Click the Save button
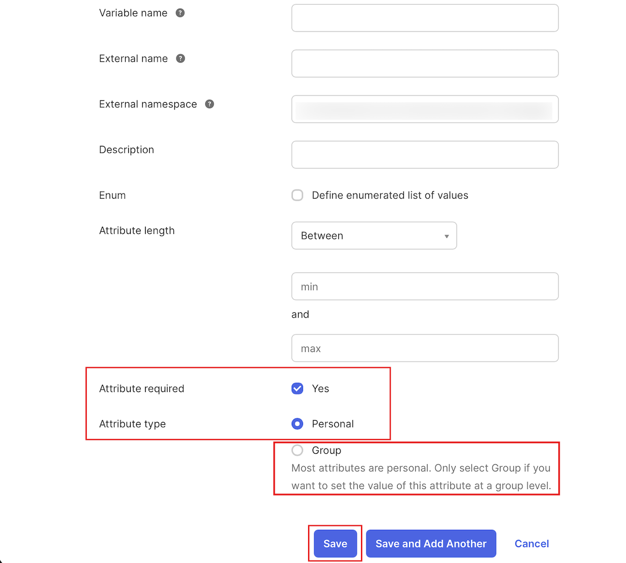Viewport: 626px width, 563px height. tap(335, 544)
